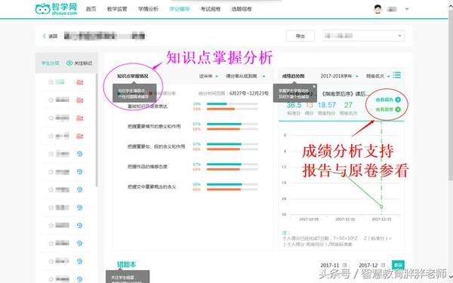Switch to the 学生分层 sidebar tab
453x283 pixels.
tap(51, 63)
